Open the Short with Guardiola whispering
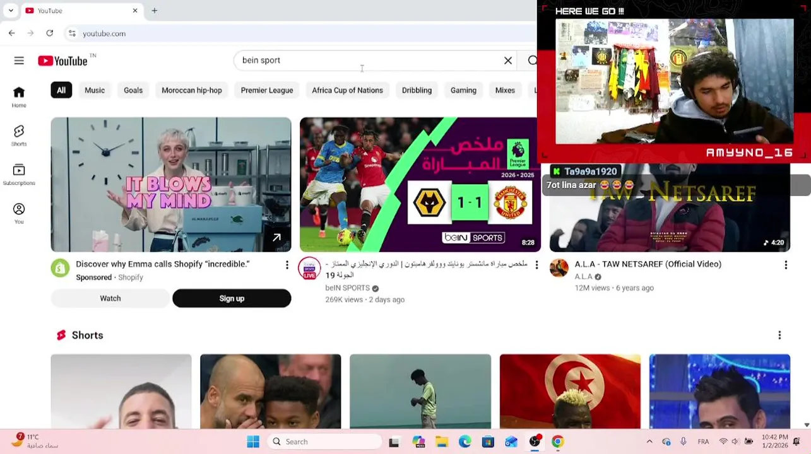Image resolution: width=811 pixels, height=454 pixels. pos(270,392)
